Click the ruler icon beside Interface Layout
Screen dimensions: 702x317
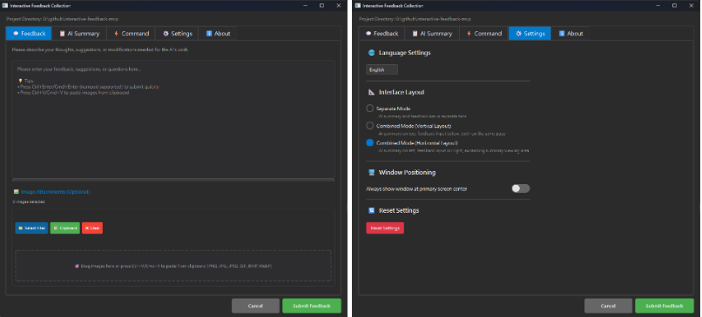371,92
